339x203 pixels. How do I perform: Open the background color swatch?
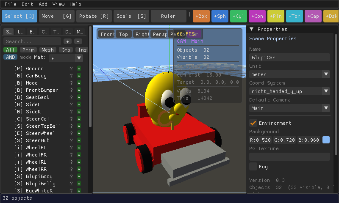click(326, 140)
